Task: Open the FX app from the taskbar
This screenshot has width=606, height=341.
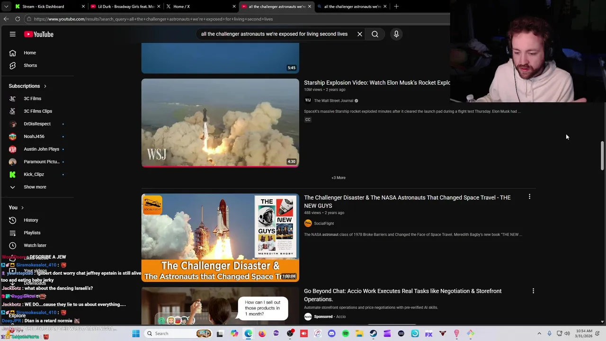Action: pyautogui.click(x=428, y=333)
